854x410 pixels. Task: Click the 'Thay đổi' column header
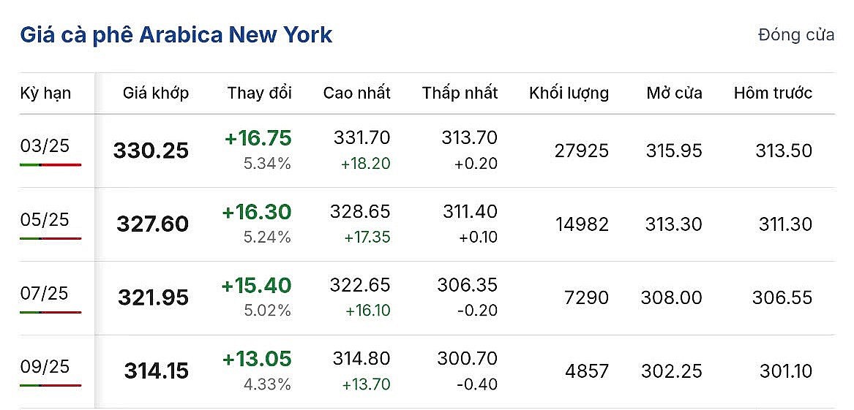[259, 93]
